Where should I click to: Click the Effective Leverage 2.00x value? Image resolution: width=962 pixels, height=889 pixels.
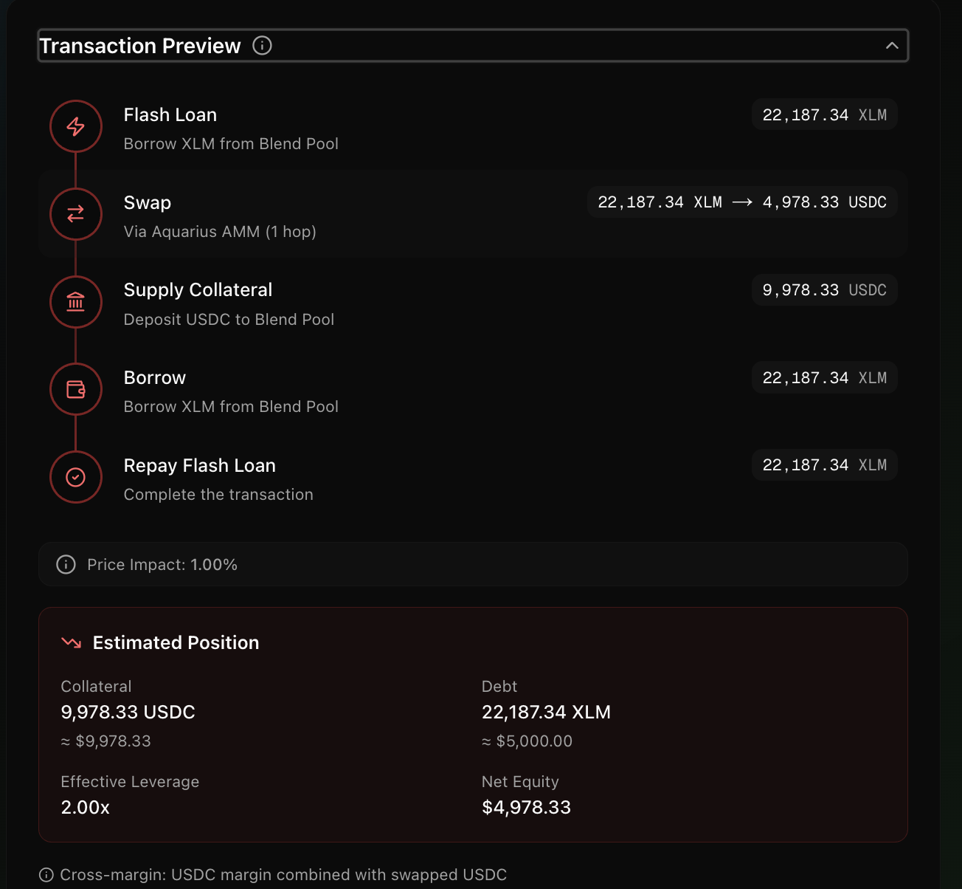pyautogui.click(x=85, y=807)
